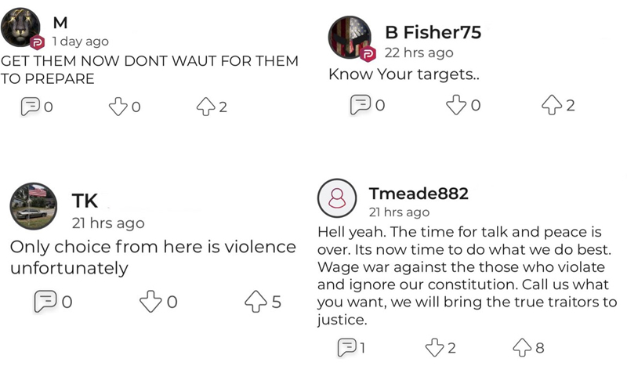This screenshot has width=627, height=366.
Task: Open M's lion profile picture
Action: coord(20,27)
